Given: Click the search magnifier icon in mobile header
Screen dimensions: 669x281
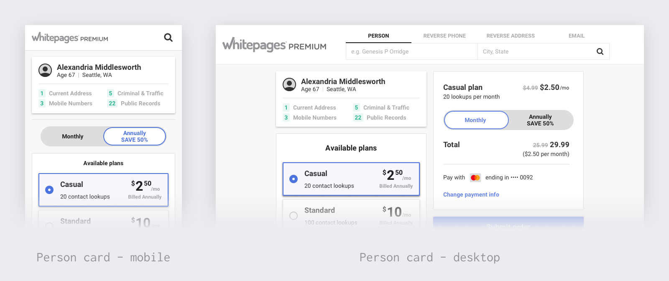Looking at the screenshot, I should click(x=168, y=38).
